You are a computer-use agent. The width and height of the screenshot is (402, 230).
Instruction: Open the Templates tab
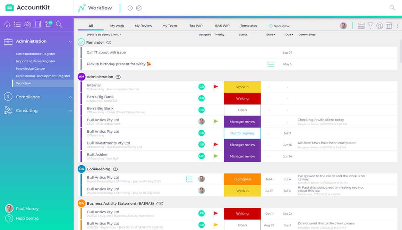point(248,25)
